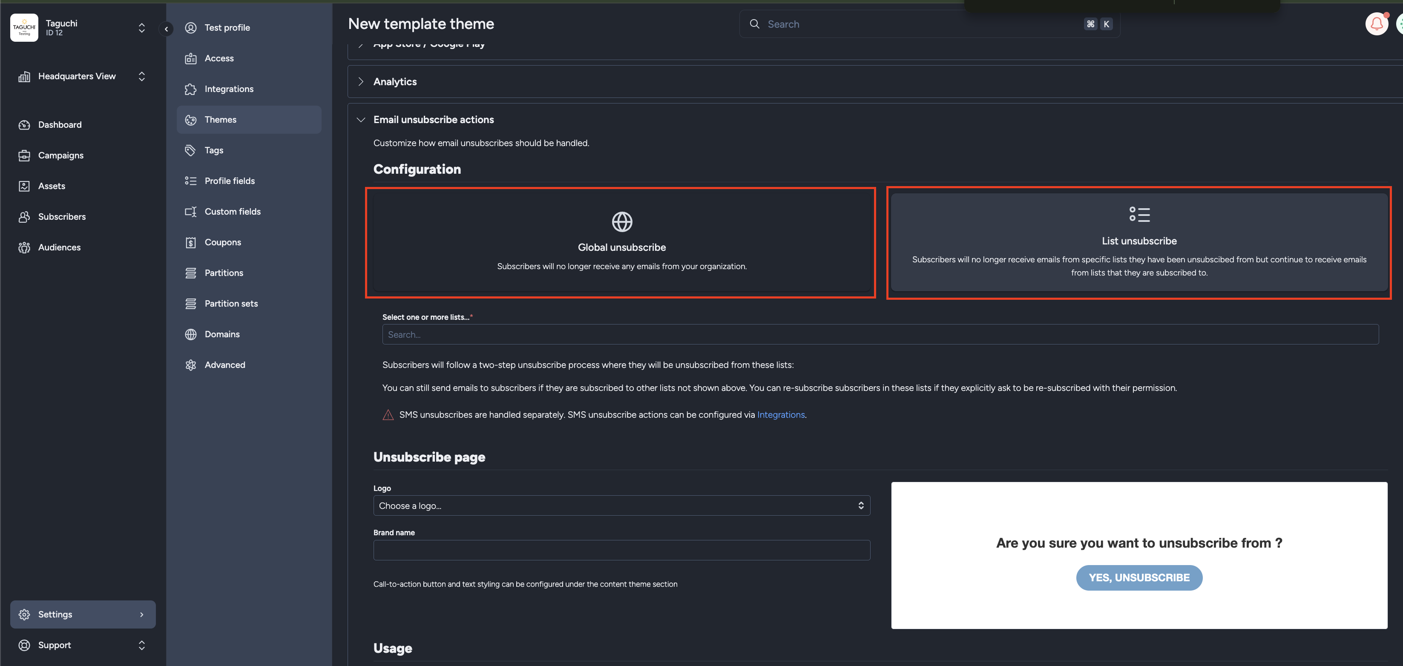This screenshot has height=666, width=1403.
Task: Click the Domains globe icon
Action: coord(191,334)
